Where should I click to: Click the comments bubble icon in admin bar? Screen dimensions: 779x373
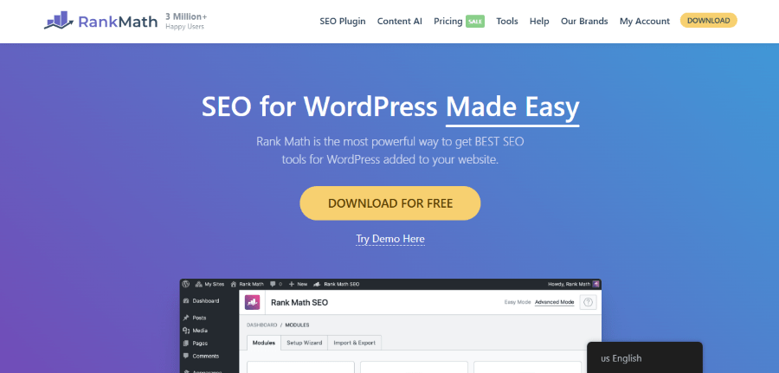[x=273, y=284]
